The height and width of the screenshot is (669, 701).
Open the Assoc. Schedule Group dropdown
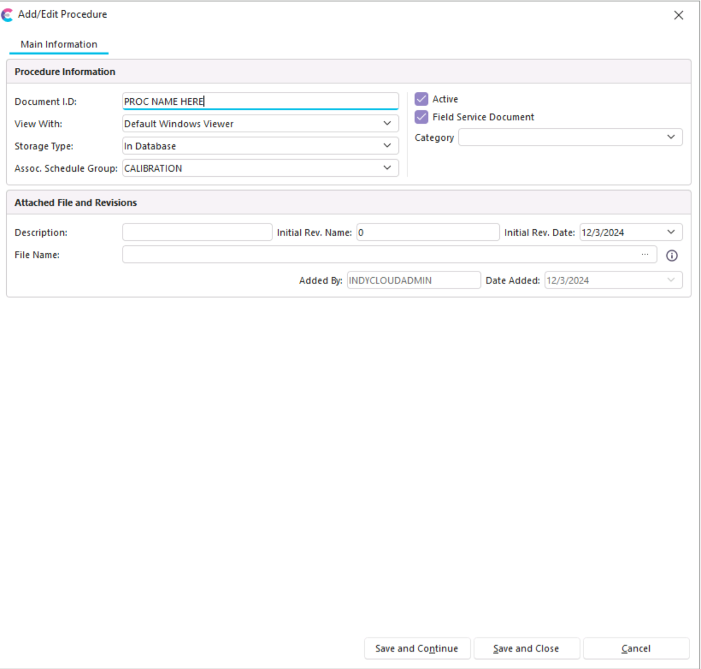pyautogui.click(x=387, y=168)
